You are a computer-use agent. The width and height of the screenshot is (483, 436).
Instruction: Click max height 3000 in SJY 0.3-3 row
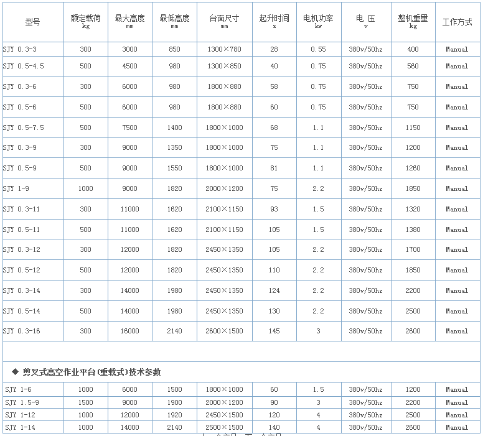129,49
